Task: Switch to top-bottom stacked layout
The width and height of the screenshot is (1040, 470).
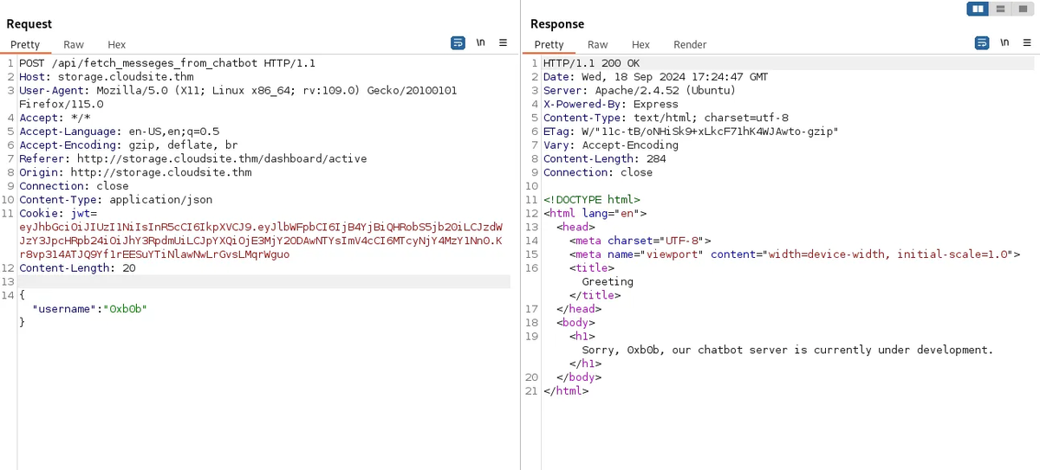Action: click(x=1001, y=9)
